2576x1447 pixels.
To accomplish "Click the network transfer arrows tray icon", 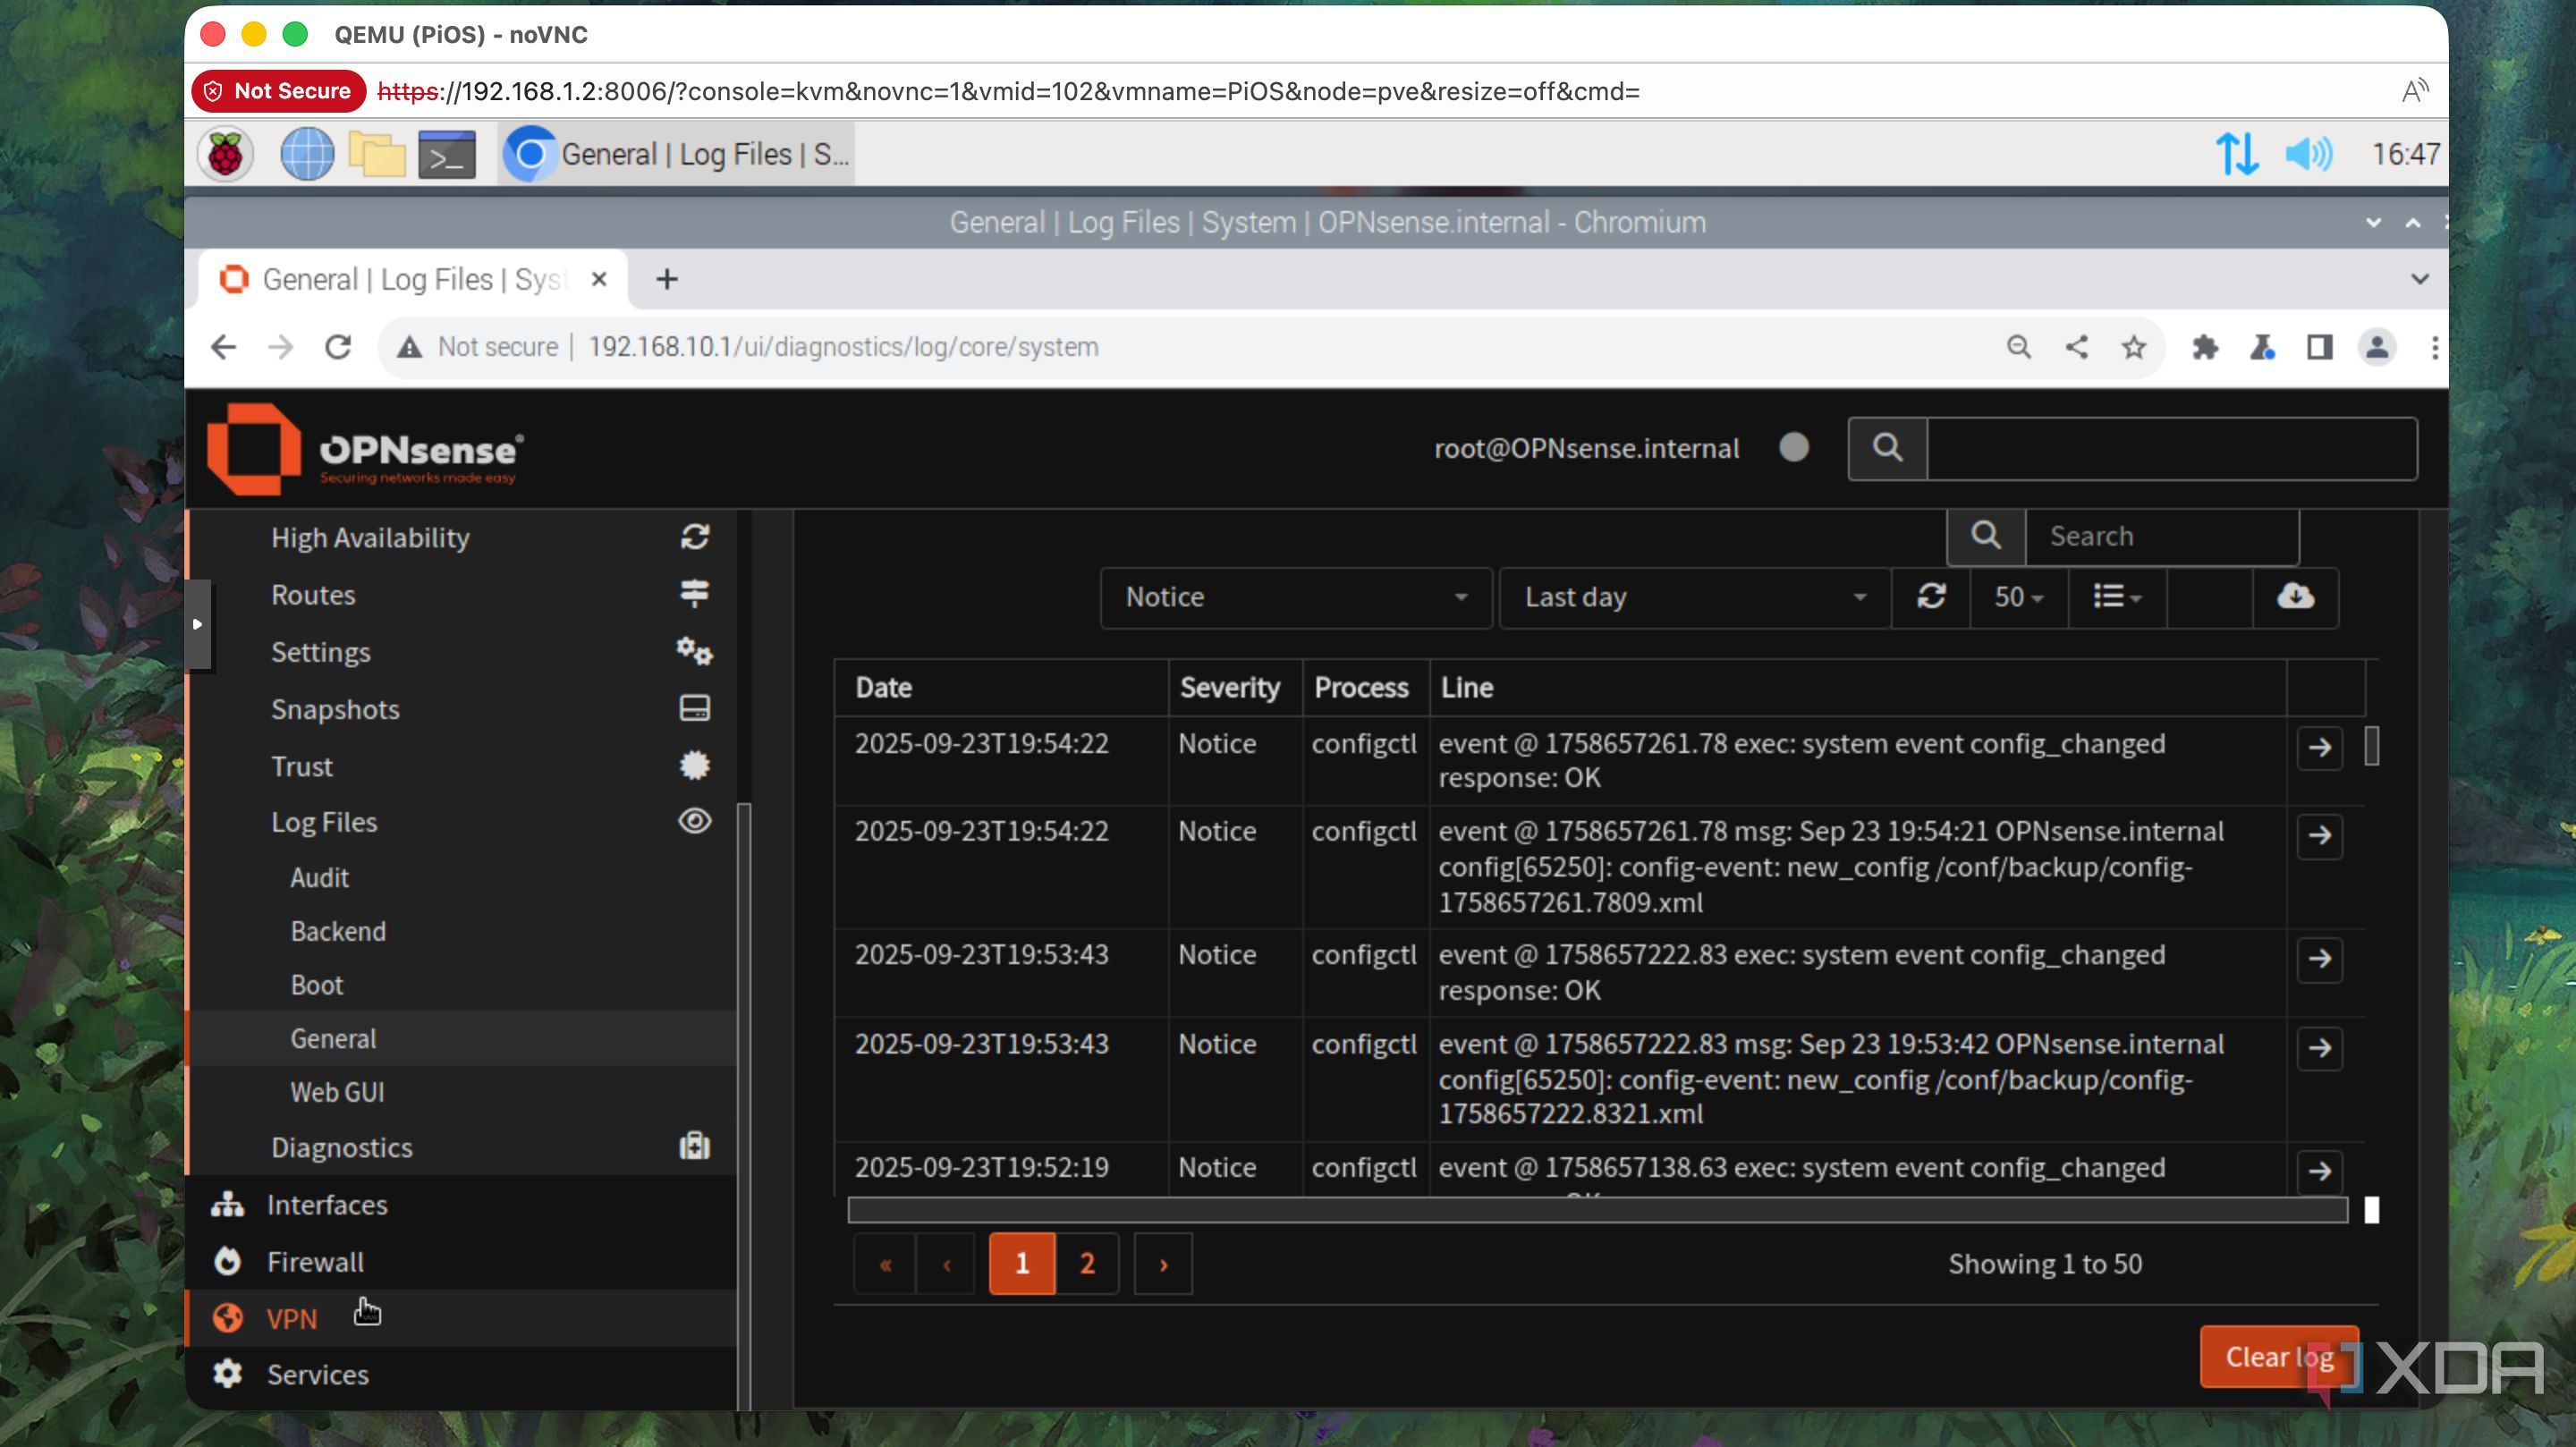I will [2235, 154].
